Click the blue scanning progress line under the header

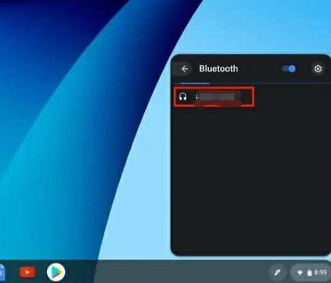(x=195, y=83)
